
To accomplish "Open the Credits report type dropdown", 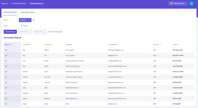I will click(25, 20).
